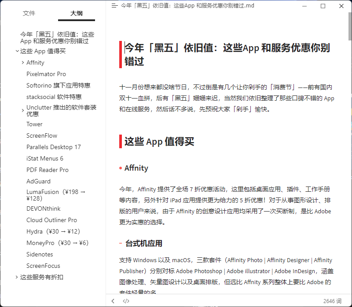Select iStat Menus 6 outline item
Screen dimensions: 352x307
coord(45,158)
